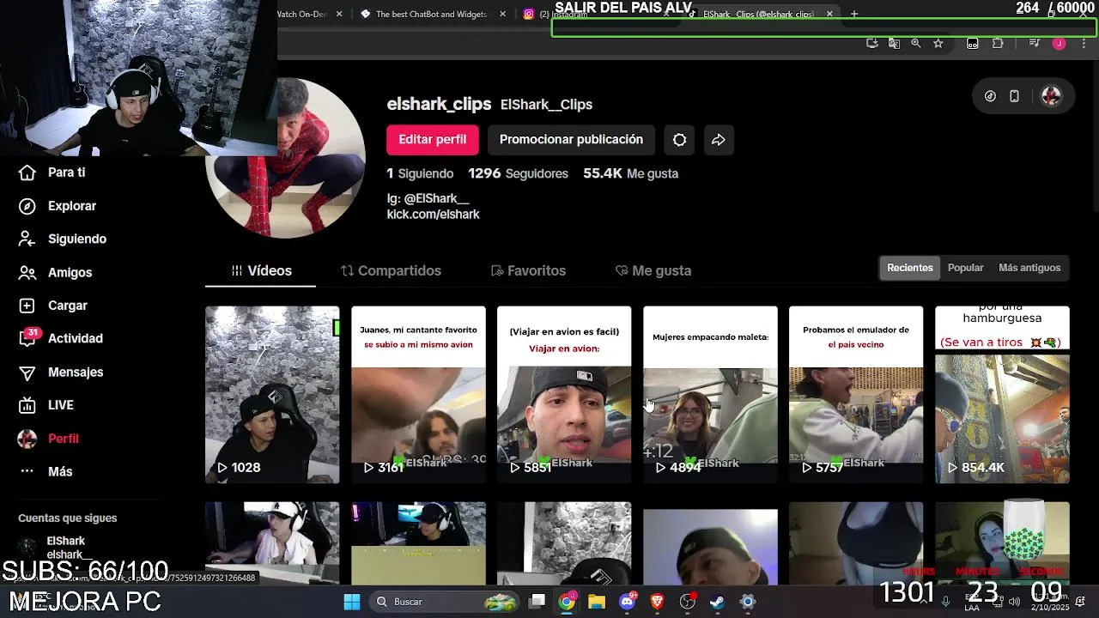Select Perfil in the sidebar
Image resolution: width=1099 pixels, height=618 pixels.
[x=49, y=439]
